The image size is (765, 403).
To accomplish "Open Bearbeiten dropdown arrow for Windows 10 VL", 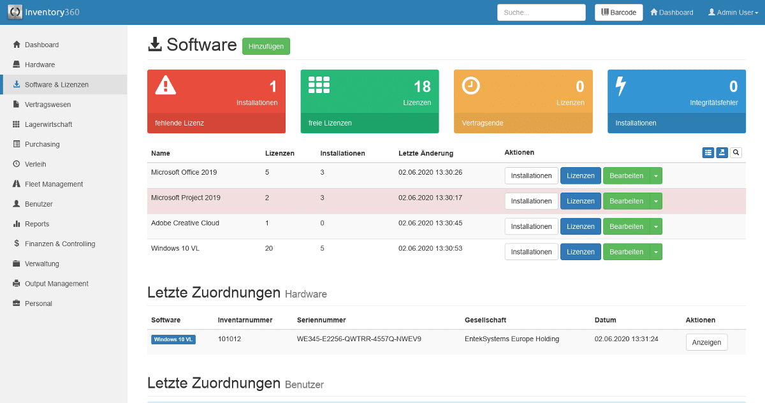I will pyautogui.click(x=656, y=252).
